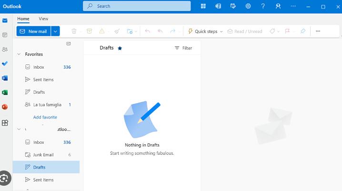Open the Settings gear in the title bar
Image resolution: width=342 pixels, height=191 pixels.
(248, 6)
